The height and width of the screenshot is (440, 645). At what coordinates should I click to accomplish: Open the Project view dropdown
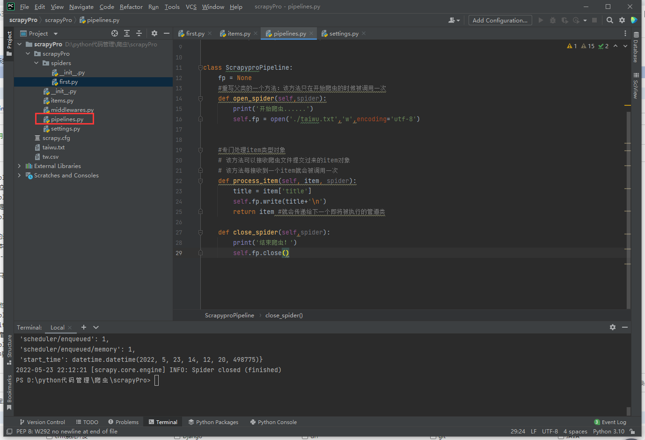[56, 34]
